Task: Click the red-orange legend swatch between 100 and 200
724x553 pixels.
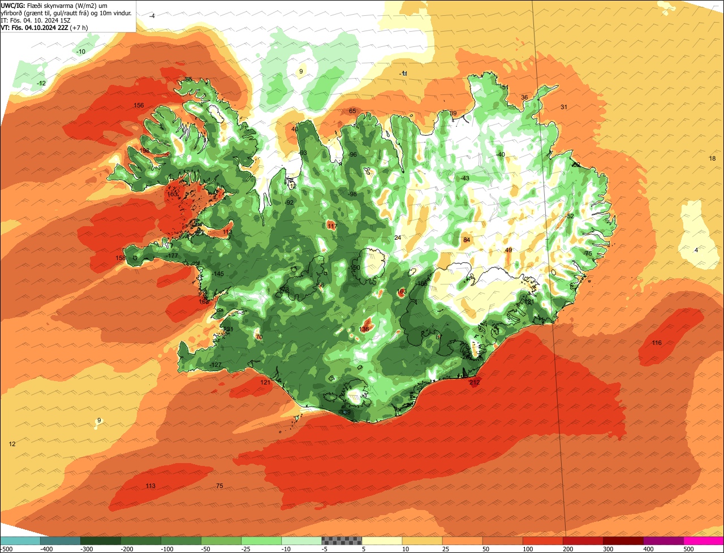Action: pyautogui.click(x=543, y=541)
